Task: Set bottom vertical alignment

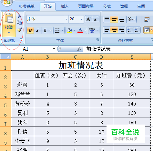Action: (x=121, y=19)
